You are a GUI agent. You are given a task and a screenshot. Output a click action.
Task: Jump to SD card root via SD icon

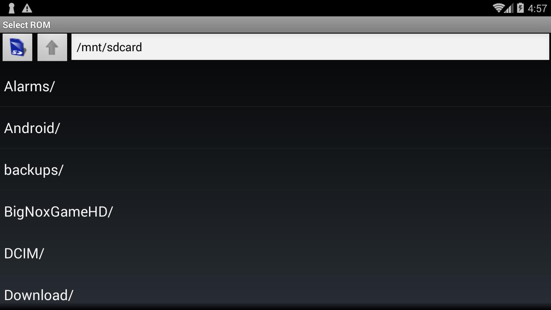pyautogui.click(x=18, y=47)
